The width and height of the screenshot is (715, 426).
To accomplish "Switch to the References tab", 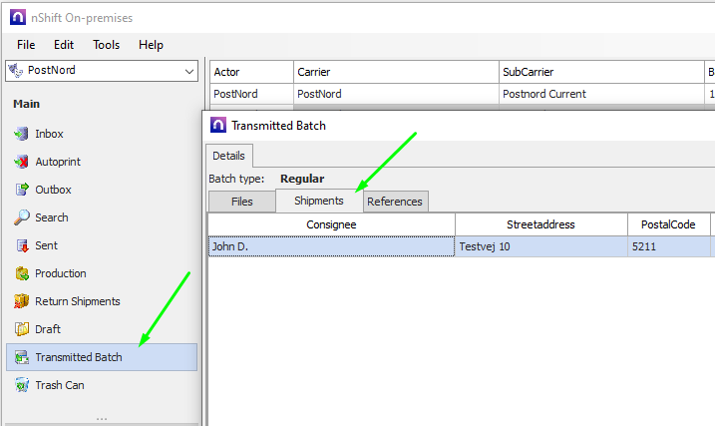I will point(395,202).
